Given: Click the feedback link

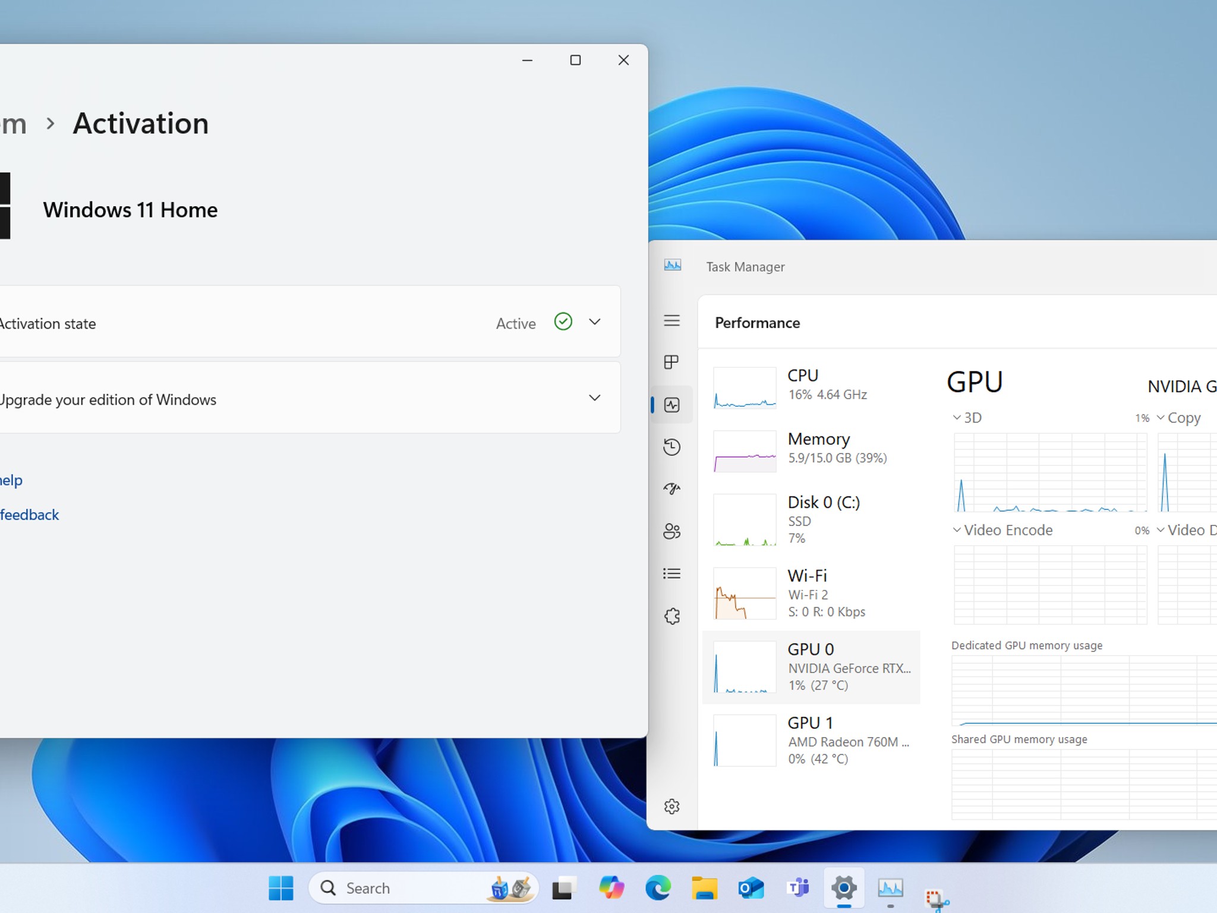Looking at the screenshot, I should [x=29, y=515].
